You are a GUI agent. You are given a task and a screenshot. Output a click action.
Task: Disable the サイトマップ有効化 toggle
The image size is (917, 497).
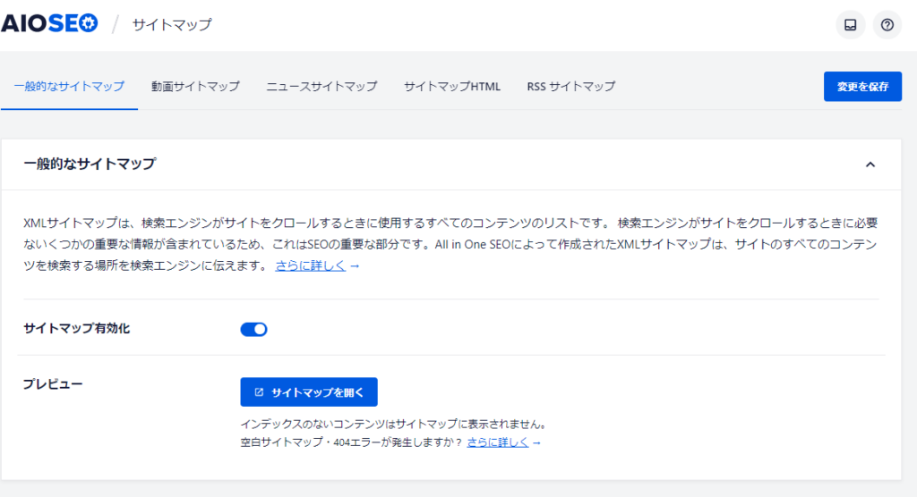click(253, 329)
